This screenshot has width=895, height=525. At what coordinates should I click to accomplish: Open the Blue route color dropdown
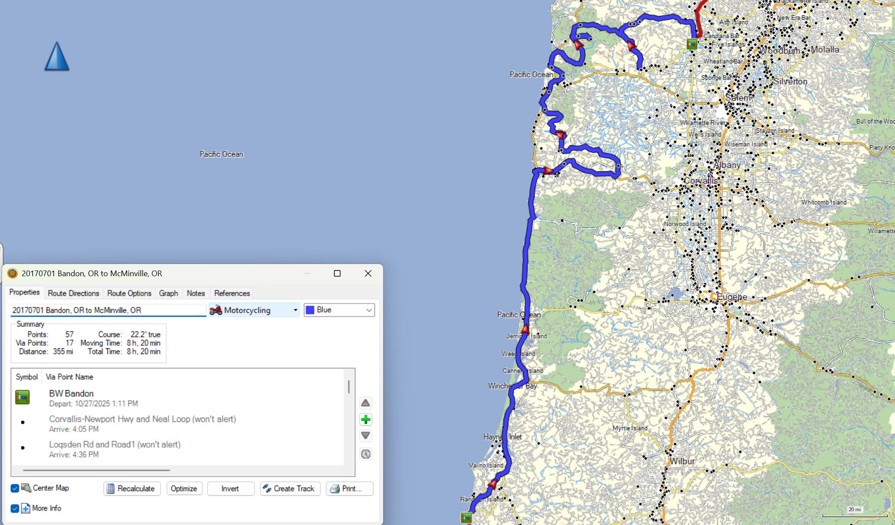339,310
